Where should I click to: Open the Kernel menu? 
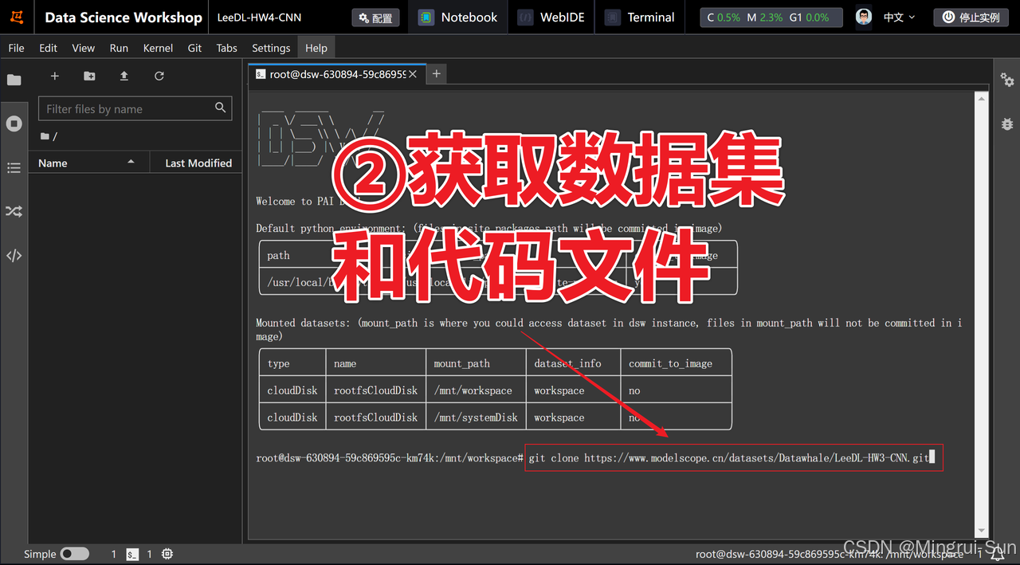click(x=158, y=48)
